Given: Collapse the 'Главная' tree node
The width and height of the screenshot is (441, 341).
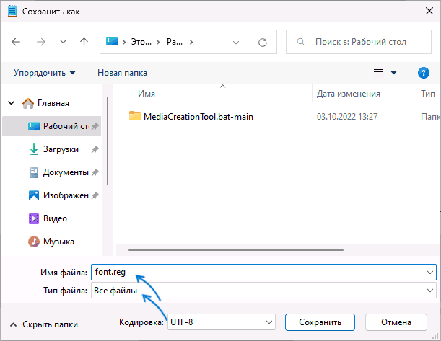Looking at the screenshot, I should [x=12, y=103].
